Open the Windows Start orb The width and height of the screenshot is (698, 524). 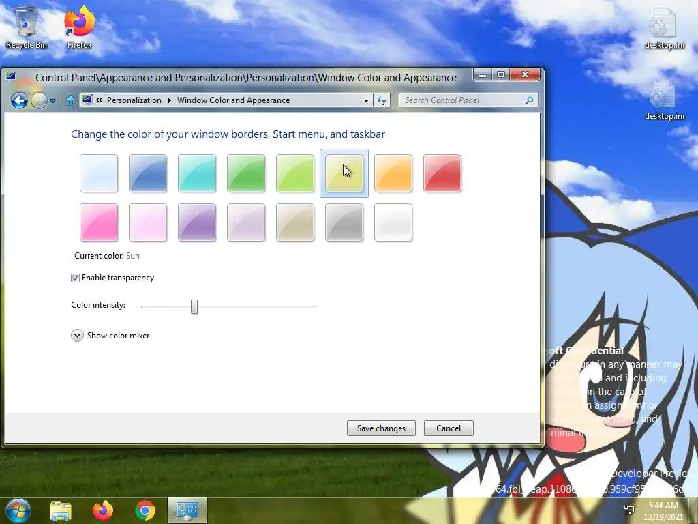(18, 510)
